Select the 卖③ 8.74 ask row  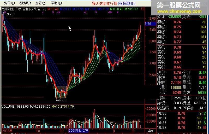click(182, 32)
